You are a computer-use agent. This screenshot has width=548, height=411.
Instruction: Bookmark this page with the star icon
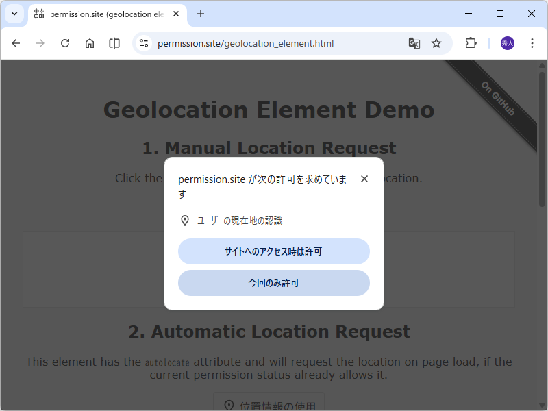pos(436,42)
